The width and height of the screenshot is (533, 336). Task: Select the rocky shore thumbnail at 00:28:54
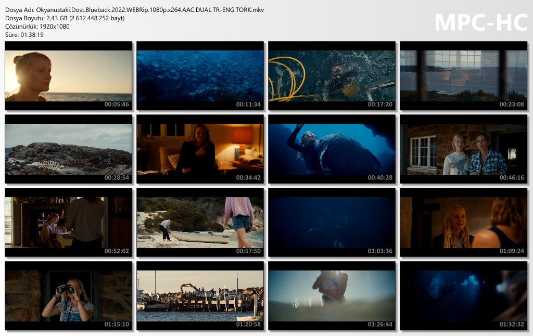[x=68, y=149]
